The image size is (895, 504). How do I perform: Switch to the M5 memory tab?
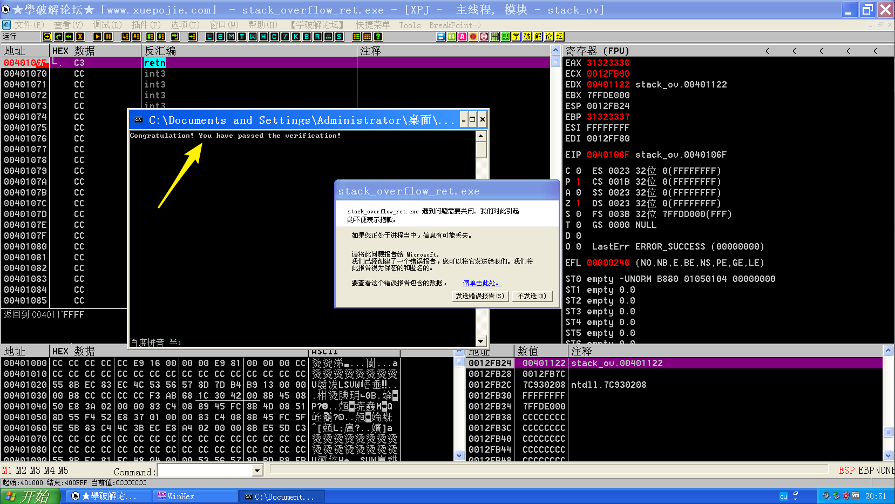tap(63, 471)
